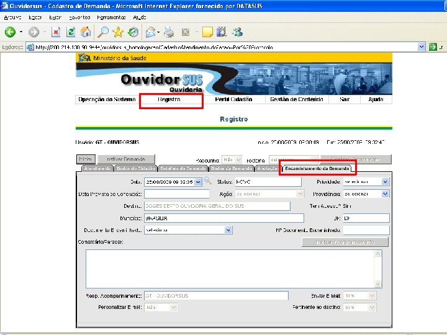Image resolution: width=447 pixels, height=335 pixels.
Task: Click the Data Prevista de Conclusão field
Action: [177, 194]
